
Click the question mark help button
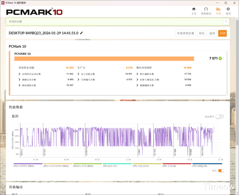[226, 21]
